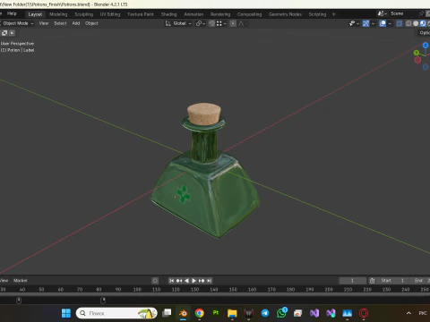Add a new workspace with plus icon

click(334, 14)
